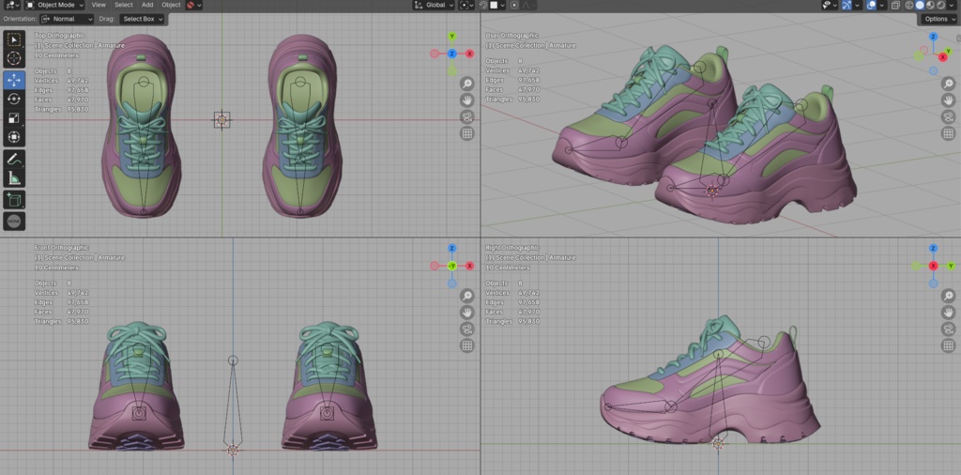This screenshot has width=961, height=475.
Task: Select the Select Box tool in toolbar
Action: click(14, 39)
